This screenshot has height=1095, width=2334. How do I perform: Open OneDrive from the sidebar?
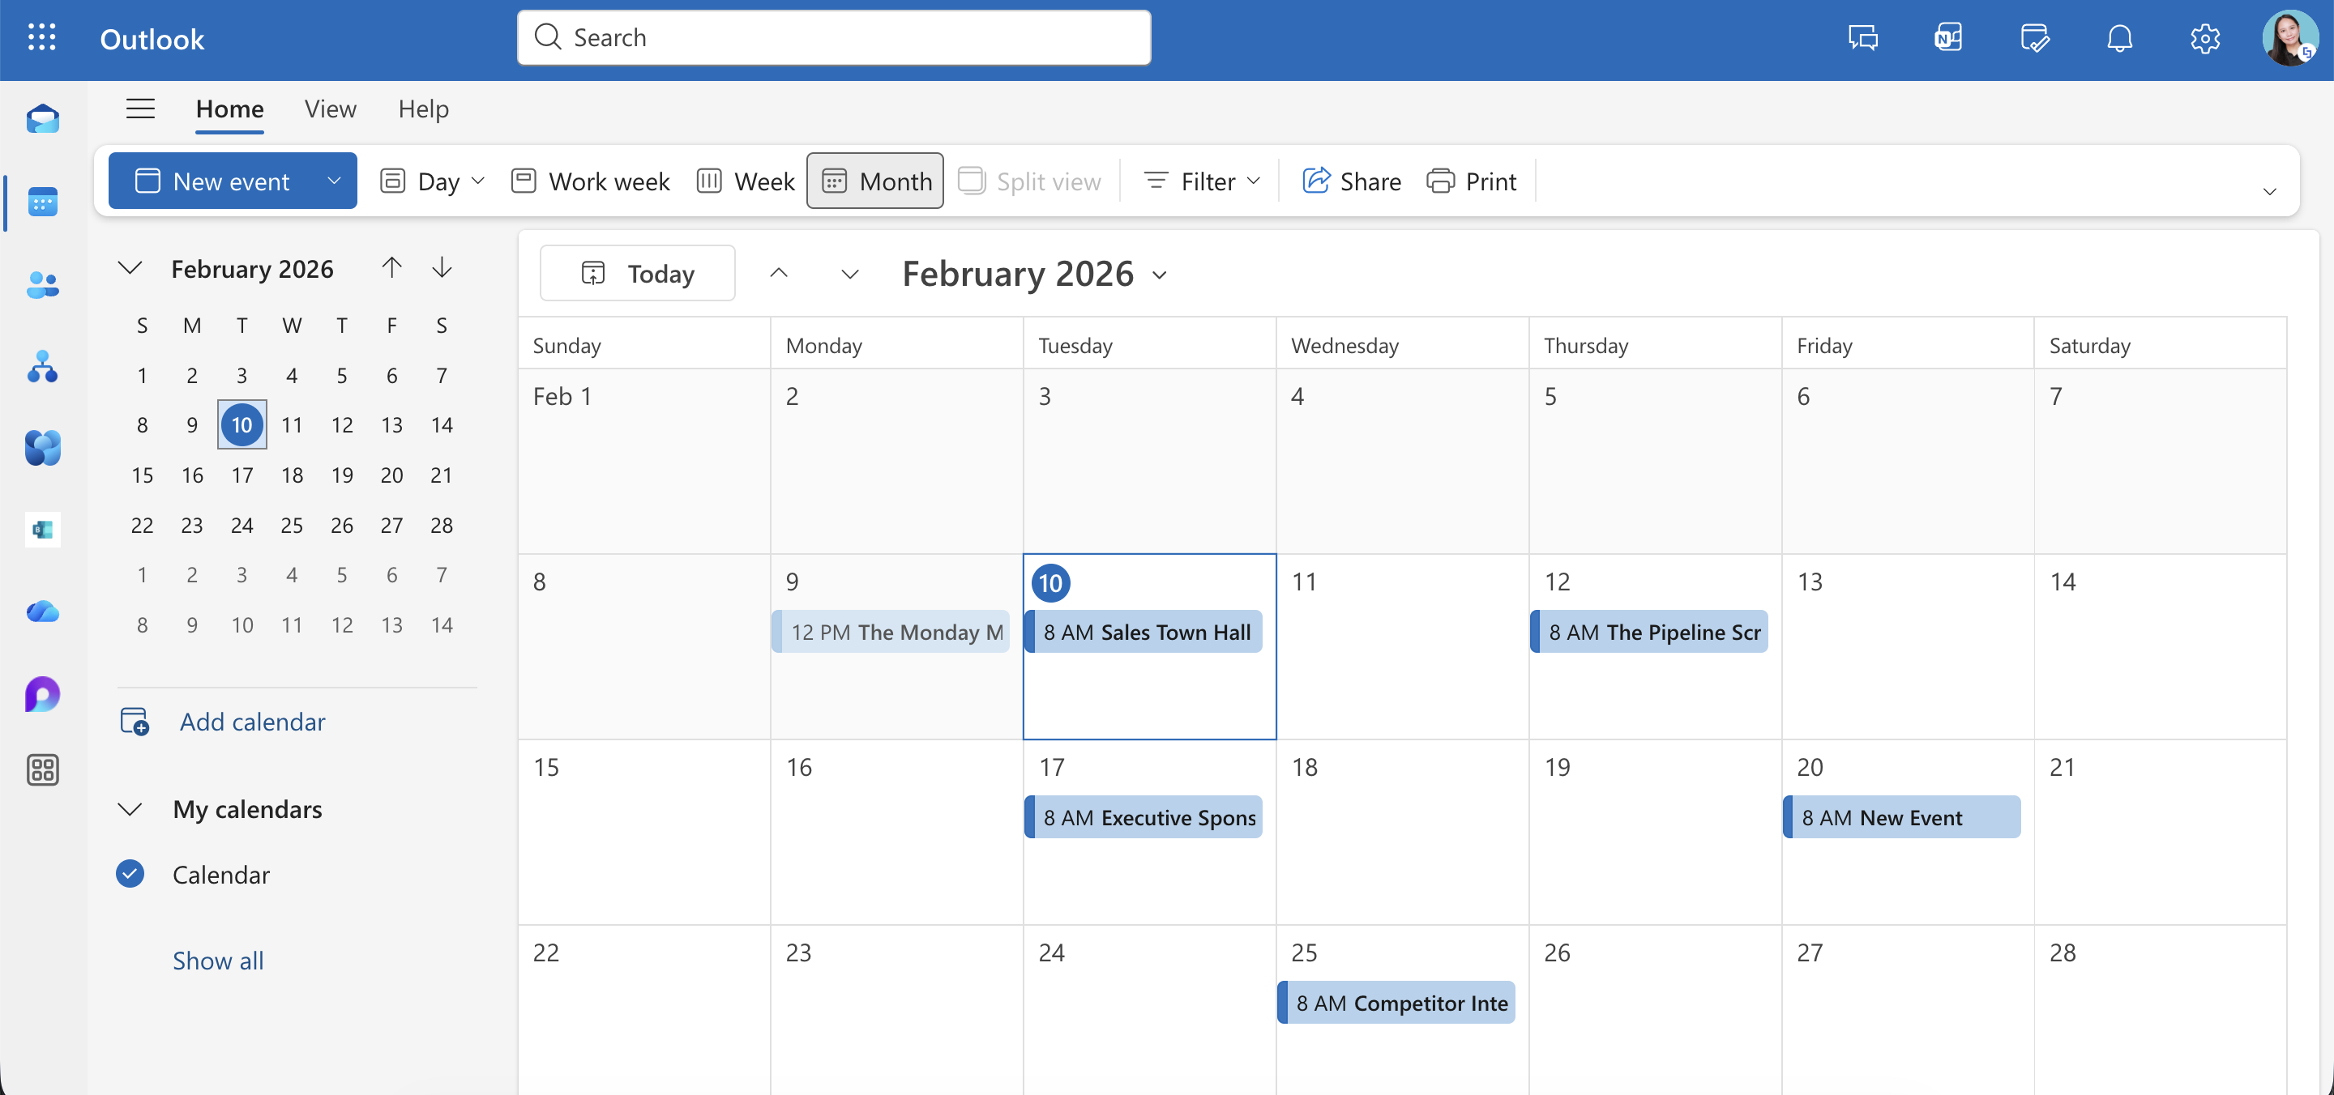[x=43, y=611]
